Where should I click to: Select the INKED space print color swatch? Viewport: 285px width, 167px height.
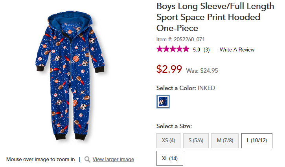pyautogui.click(x=163, y=102)
